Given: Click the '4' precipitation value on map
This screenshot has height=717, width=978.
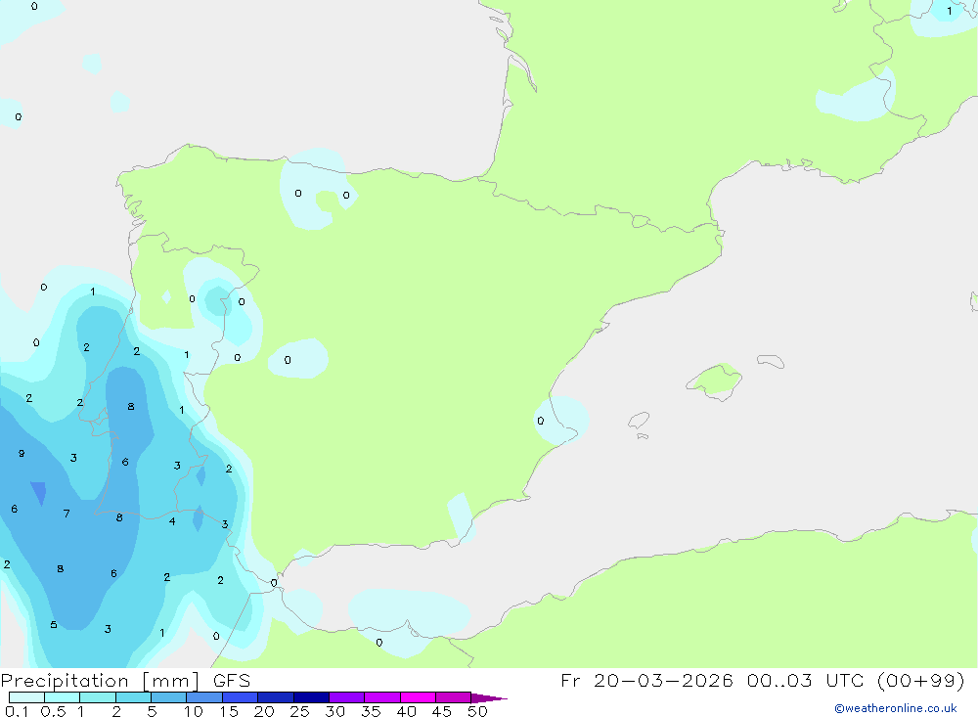Looking at the screenshot, I should click(172, 521).
